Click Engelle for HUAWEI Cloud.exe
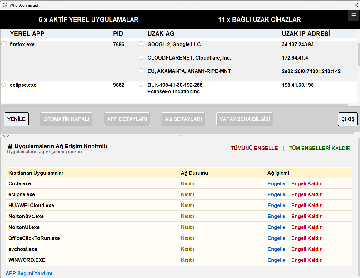This screenshot has height=278, width=360. 276,205
